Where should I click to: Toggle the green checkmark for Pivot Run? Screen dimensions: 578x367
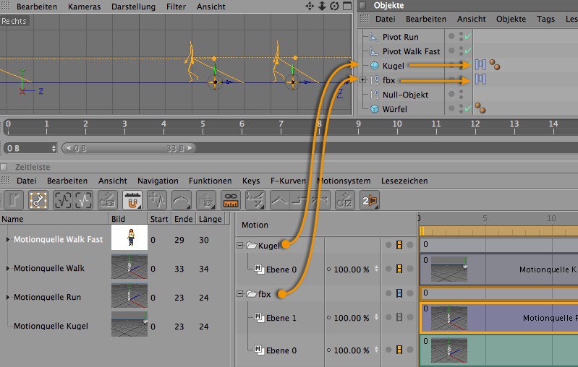[x=468, y=37]
